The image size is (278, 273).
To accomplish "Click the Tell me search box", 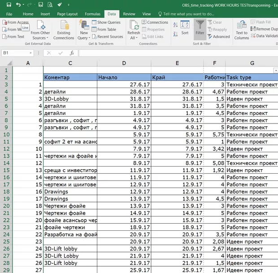I will pyautogui.click(x=188, y=14).
